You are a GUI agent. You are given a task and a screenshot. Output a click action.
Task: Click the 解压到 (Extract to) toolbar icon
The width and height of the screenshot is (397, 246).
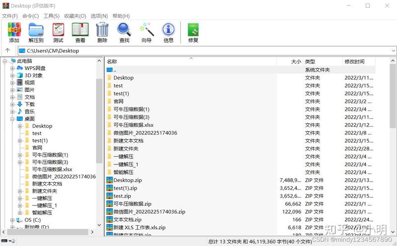click(x=36, y=30)
